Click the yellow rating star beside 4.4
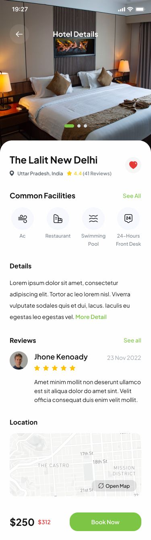 (69, 173)
